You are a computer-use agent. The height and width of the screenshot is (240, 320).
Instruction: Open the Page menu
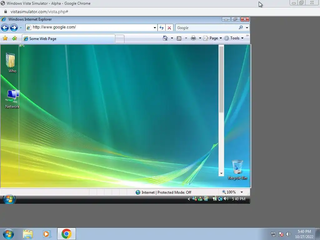(213, 38)
